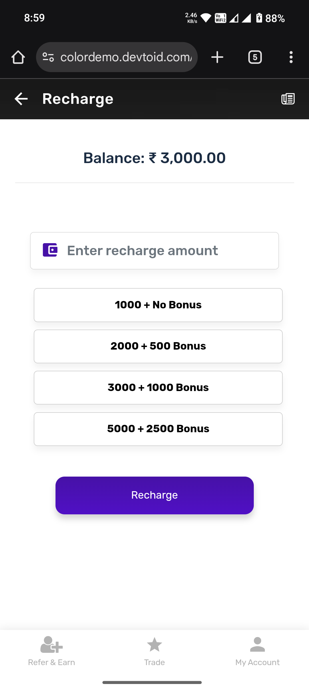The width and height of the screenshot is (309, 690).
Task: Select 1000 + No Bonus option
Action: (158, 305)
